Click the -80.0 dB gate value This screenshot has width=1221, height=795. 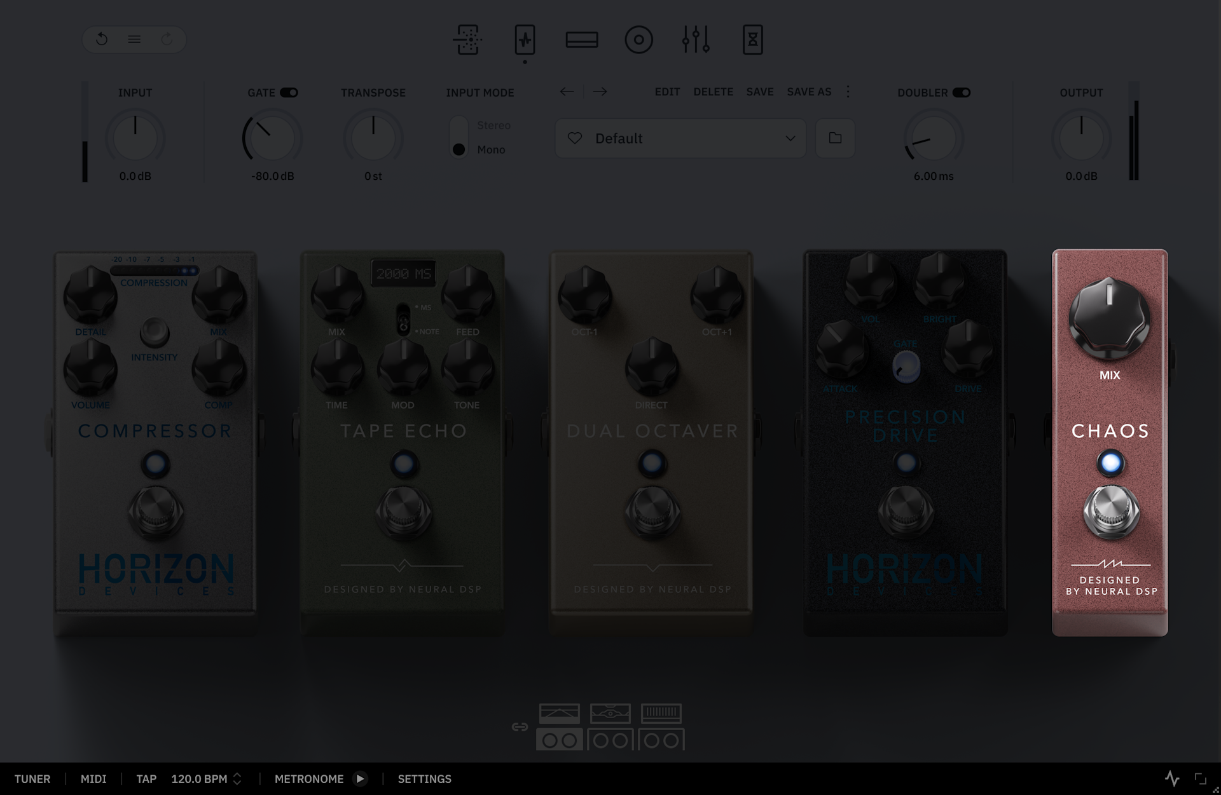pyautogui.click(x=272, y=176)
